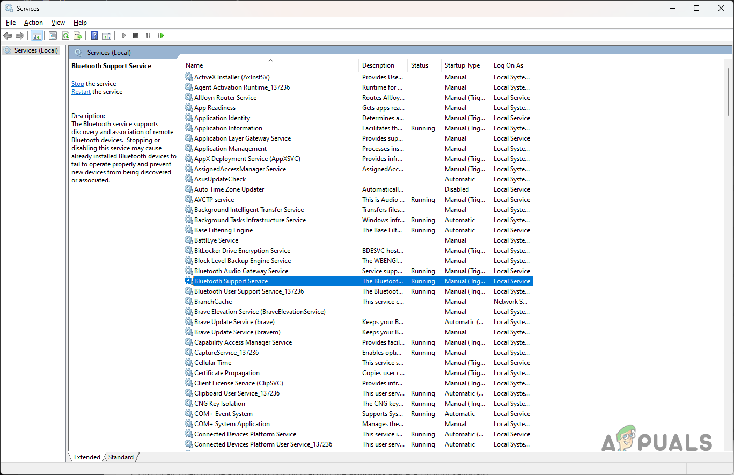The height and width of the screenshot is (475, 734).
Task: Open Properties from the toolbar icon
Action: point(53,35)
